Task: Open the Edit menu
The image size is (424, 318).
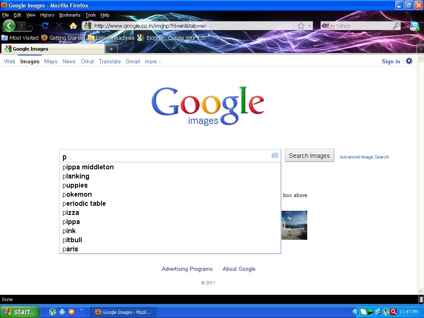Action: [x=17, y=15]
